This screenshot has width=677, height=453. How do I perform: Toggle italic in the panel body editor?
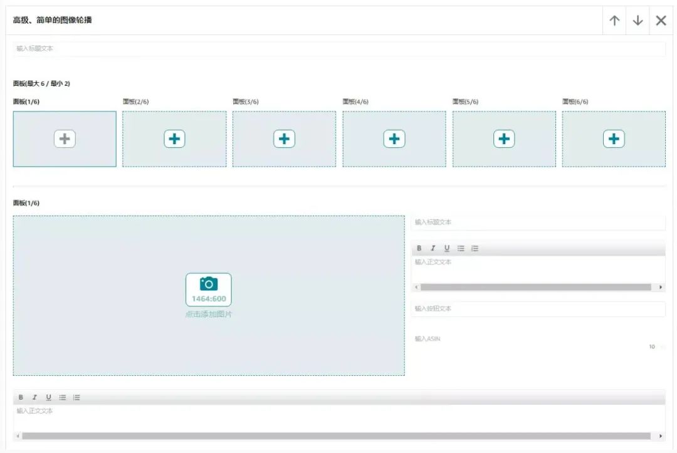point(433,248)
